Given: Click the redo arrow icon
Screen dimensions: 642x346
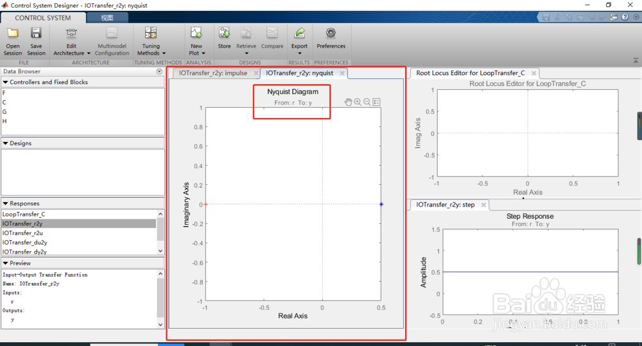Looking at the screenshot, I should pyautogui.click(x=602, y=17).
